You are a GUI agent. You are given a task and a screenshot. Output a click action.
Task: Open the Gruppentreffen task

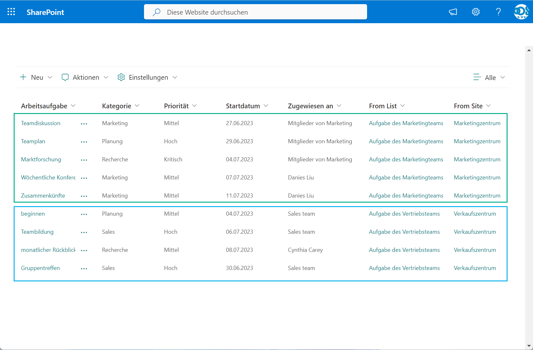click(40, 268)
